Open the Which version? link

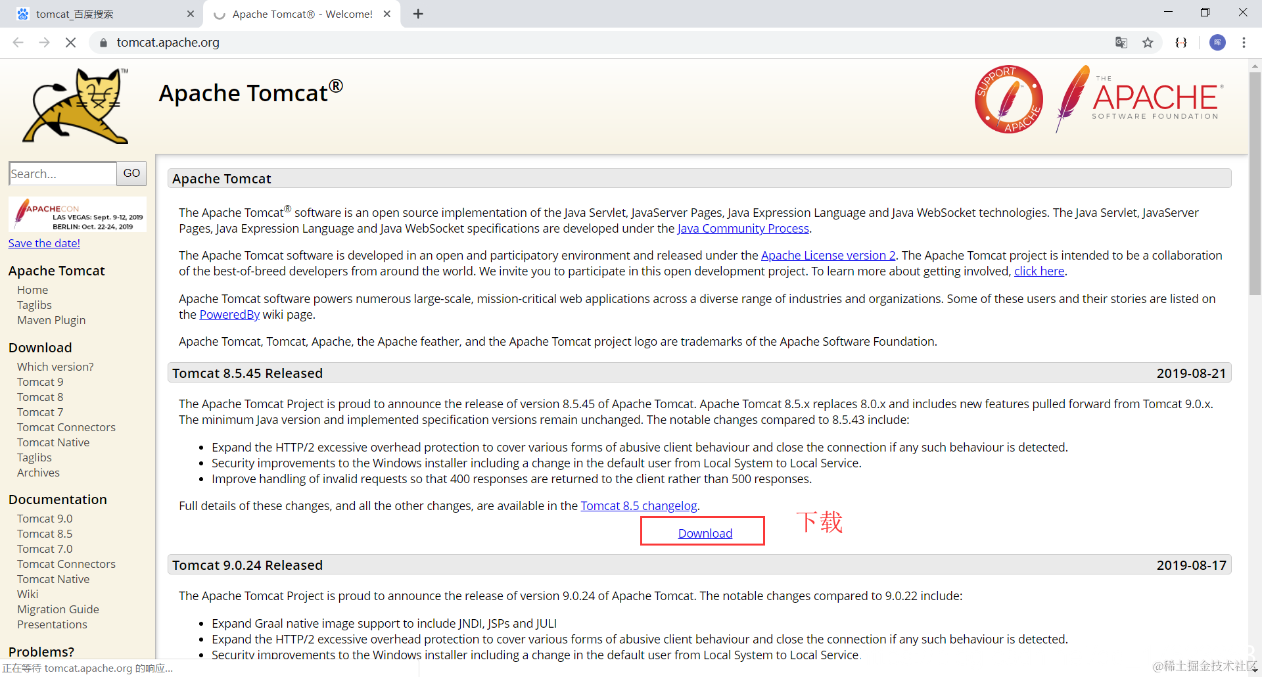coord(55,367)
